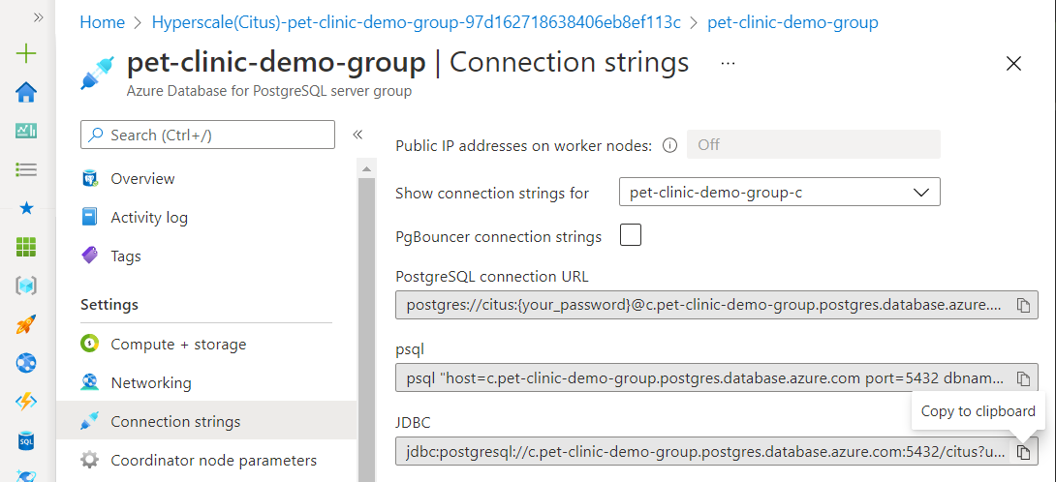Open the Overview menu item
This screenshot has height=482, width=1056.
pos(142,179)
